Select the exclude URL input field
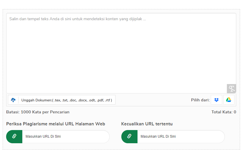 [181, 136]
